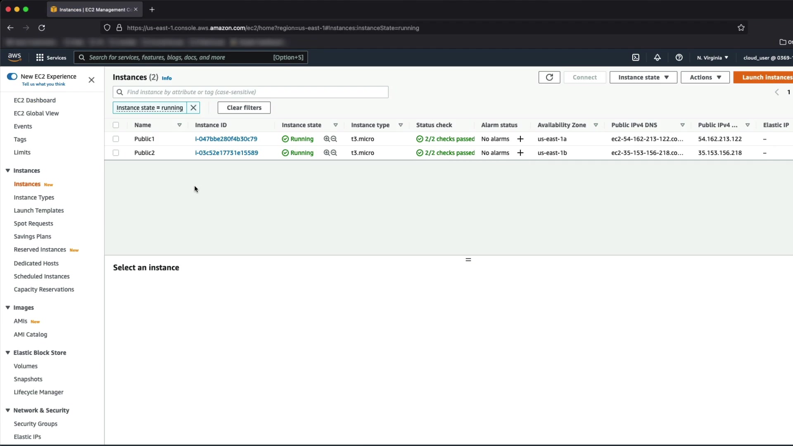Remove the running instance state filter
This screenshot has width=793, height=446.
[193, 108]
